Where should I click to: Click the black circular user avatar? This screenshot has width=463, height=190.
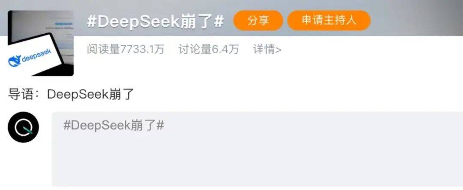[x=23, y=127]
